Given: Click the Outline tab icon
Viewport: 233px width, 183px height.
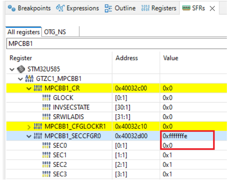Looking at the screenshot, I should coord(109,8).
